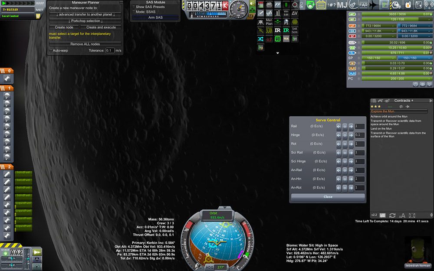Open the TCA toolbar icon

click(x=286, y=39)
